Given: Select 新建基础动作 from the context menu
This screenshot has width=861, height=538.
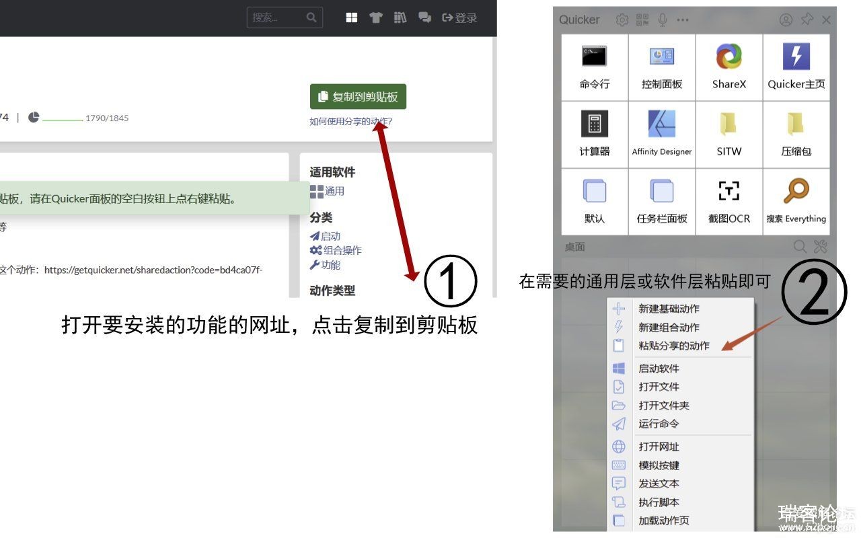Looking at the screenshot, I should (681, 309).
